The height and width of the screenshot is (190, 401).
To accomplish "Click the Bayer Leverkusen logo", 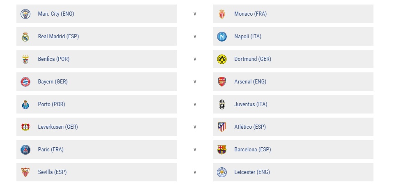I will pyautogui.click(x=25, y=127).
